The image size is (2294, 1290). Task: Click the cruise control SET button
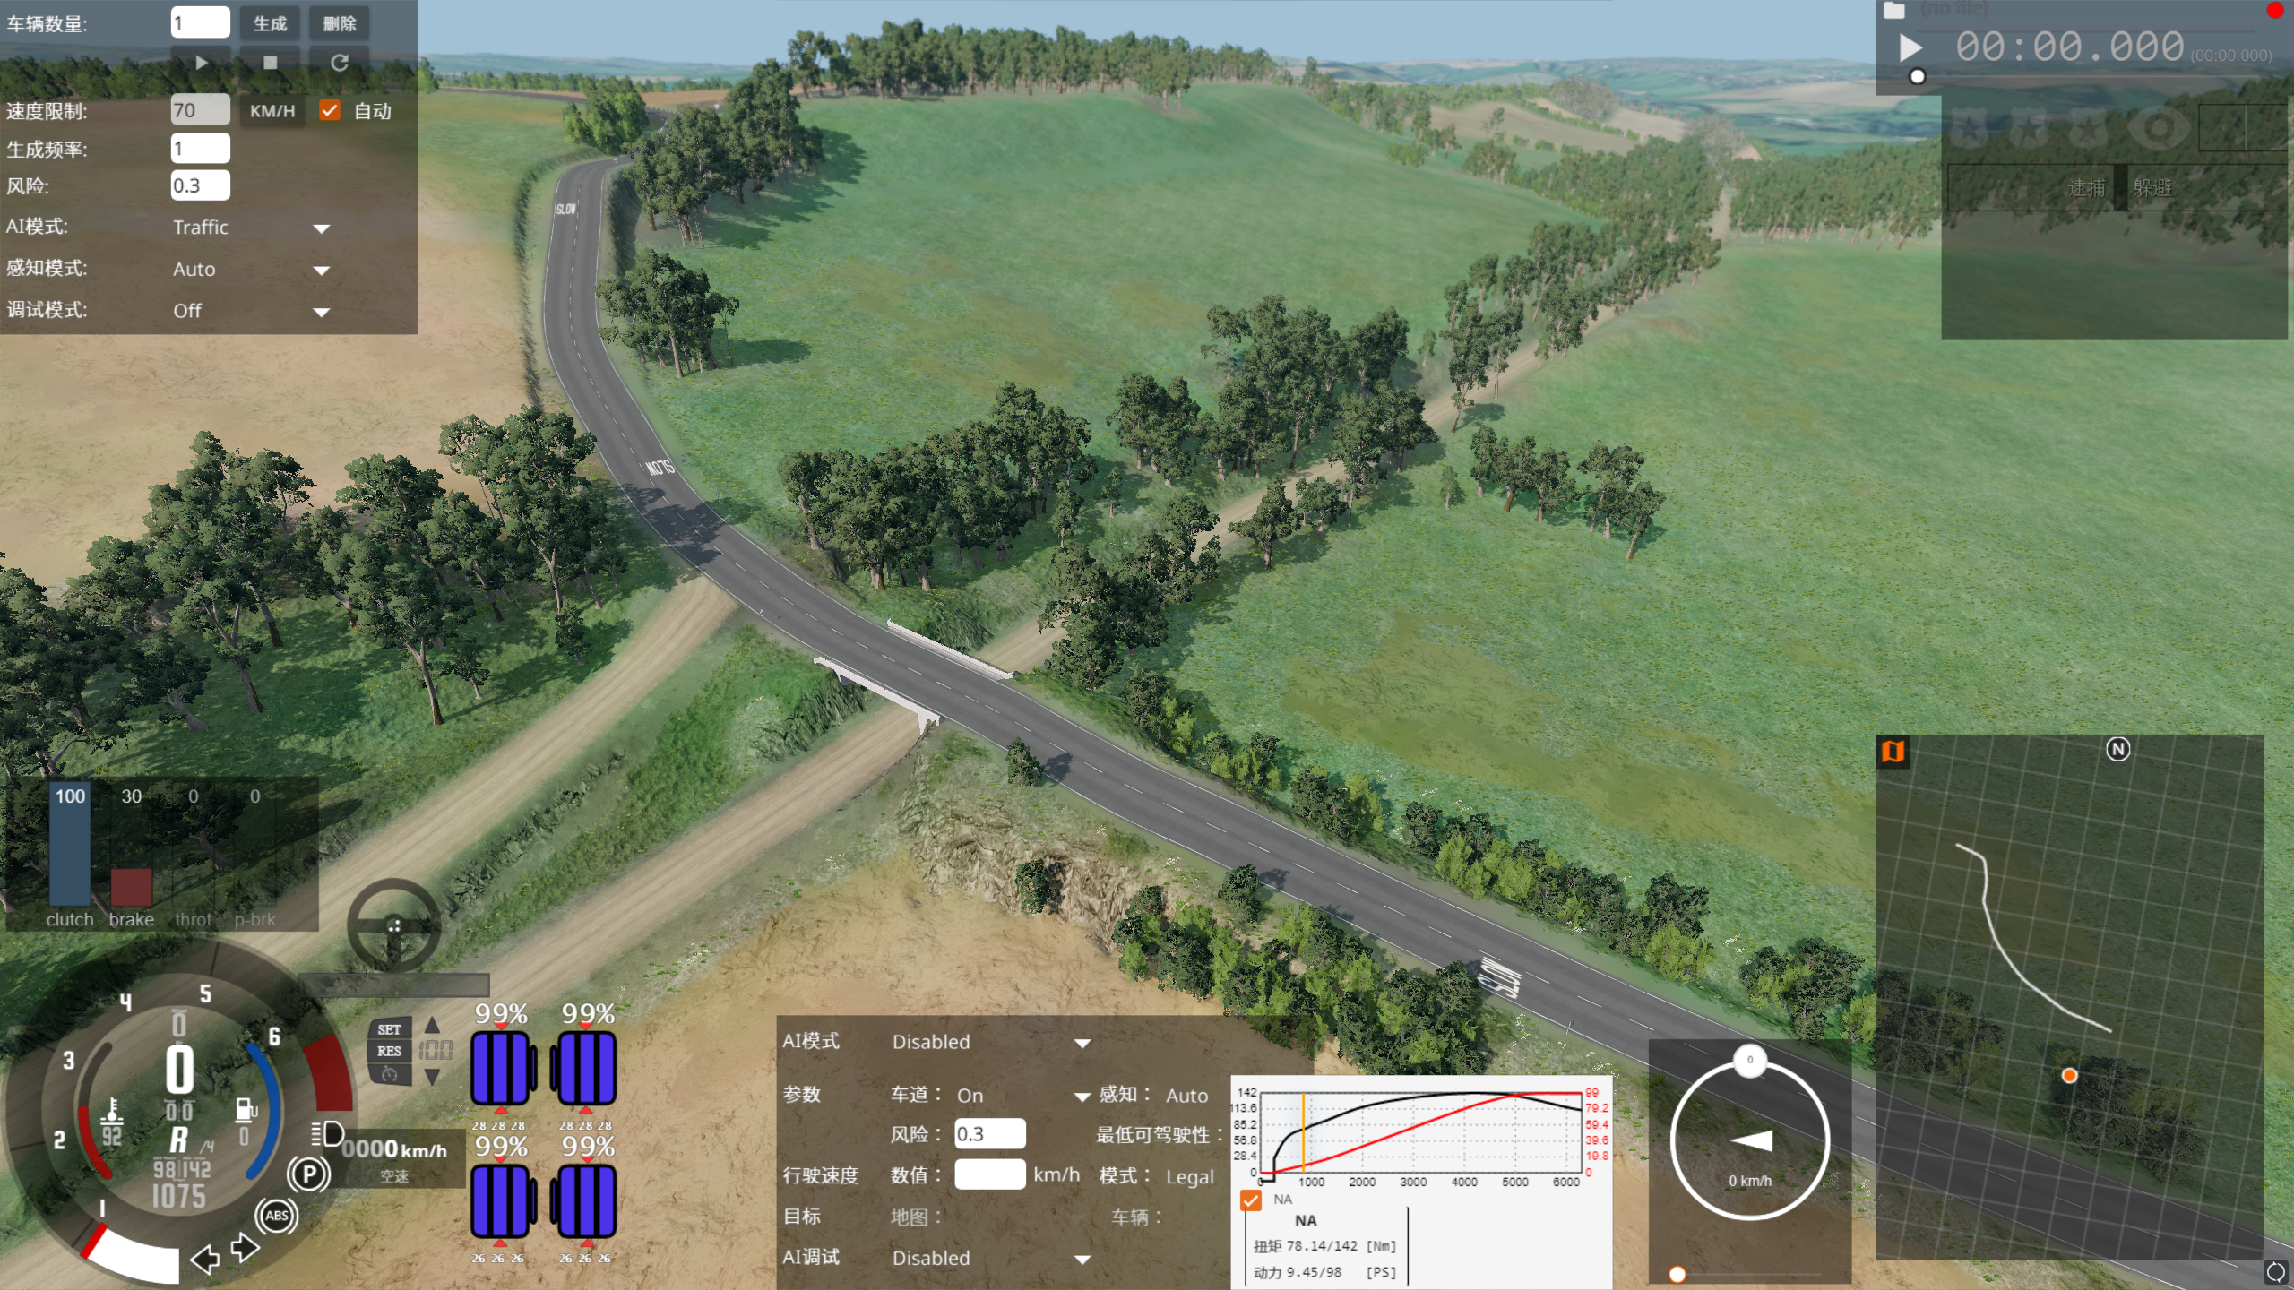tap(389, 1029)
